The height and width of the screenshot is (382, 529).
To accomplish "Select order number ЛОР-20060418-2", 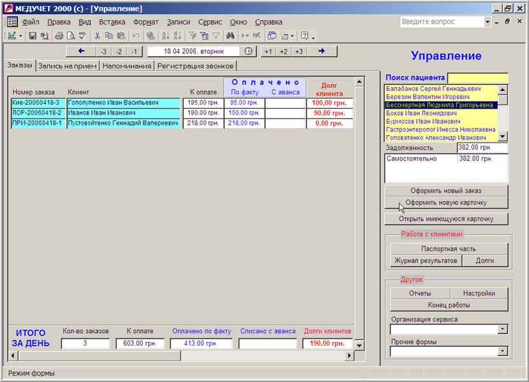I will point(38,113).
